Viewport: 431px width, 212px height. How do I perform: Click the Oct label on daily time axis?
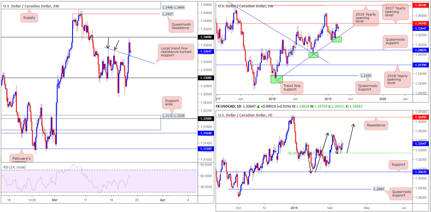point(238,208)
